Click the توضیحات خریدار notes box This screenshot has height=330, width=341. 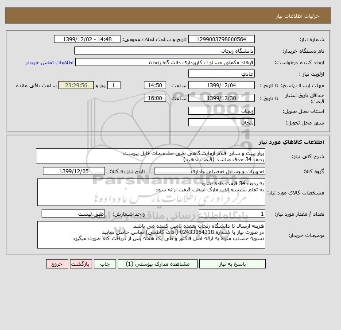151,235
